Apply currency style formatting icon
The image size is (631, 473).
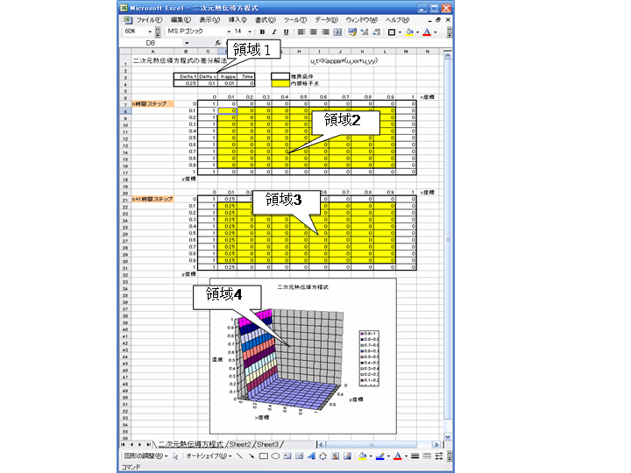(352, 32)
